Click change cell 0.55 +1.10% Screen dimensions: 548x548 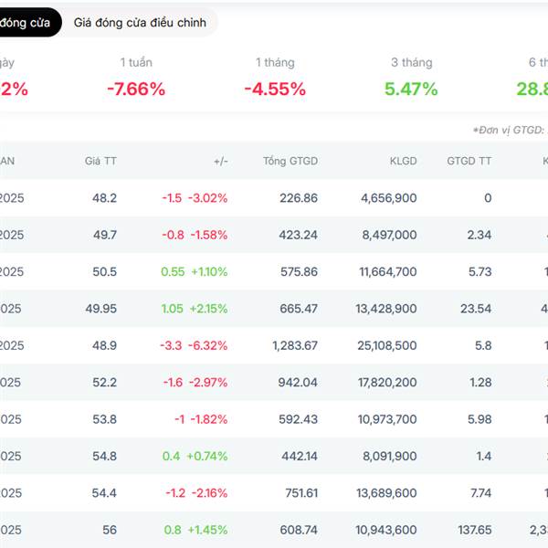coord(195,272)
